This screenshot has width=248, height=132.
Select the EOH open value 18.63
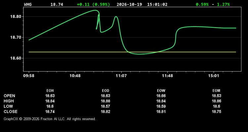50,96
